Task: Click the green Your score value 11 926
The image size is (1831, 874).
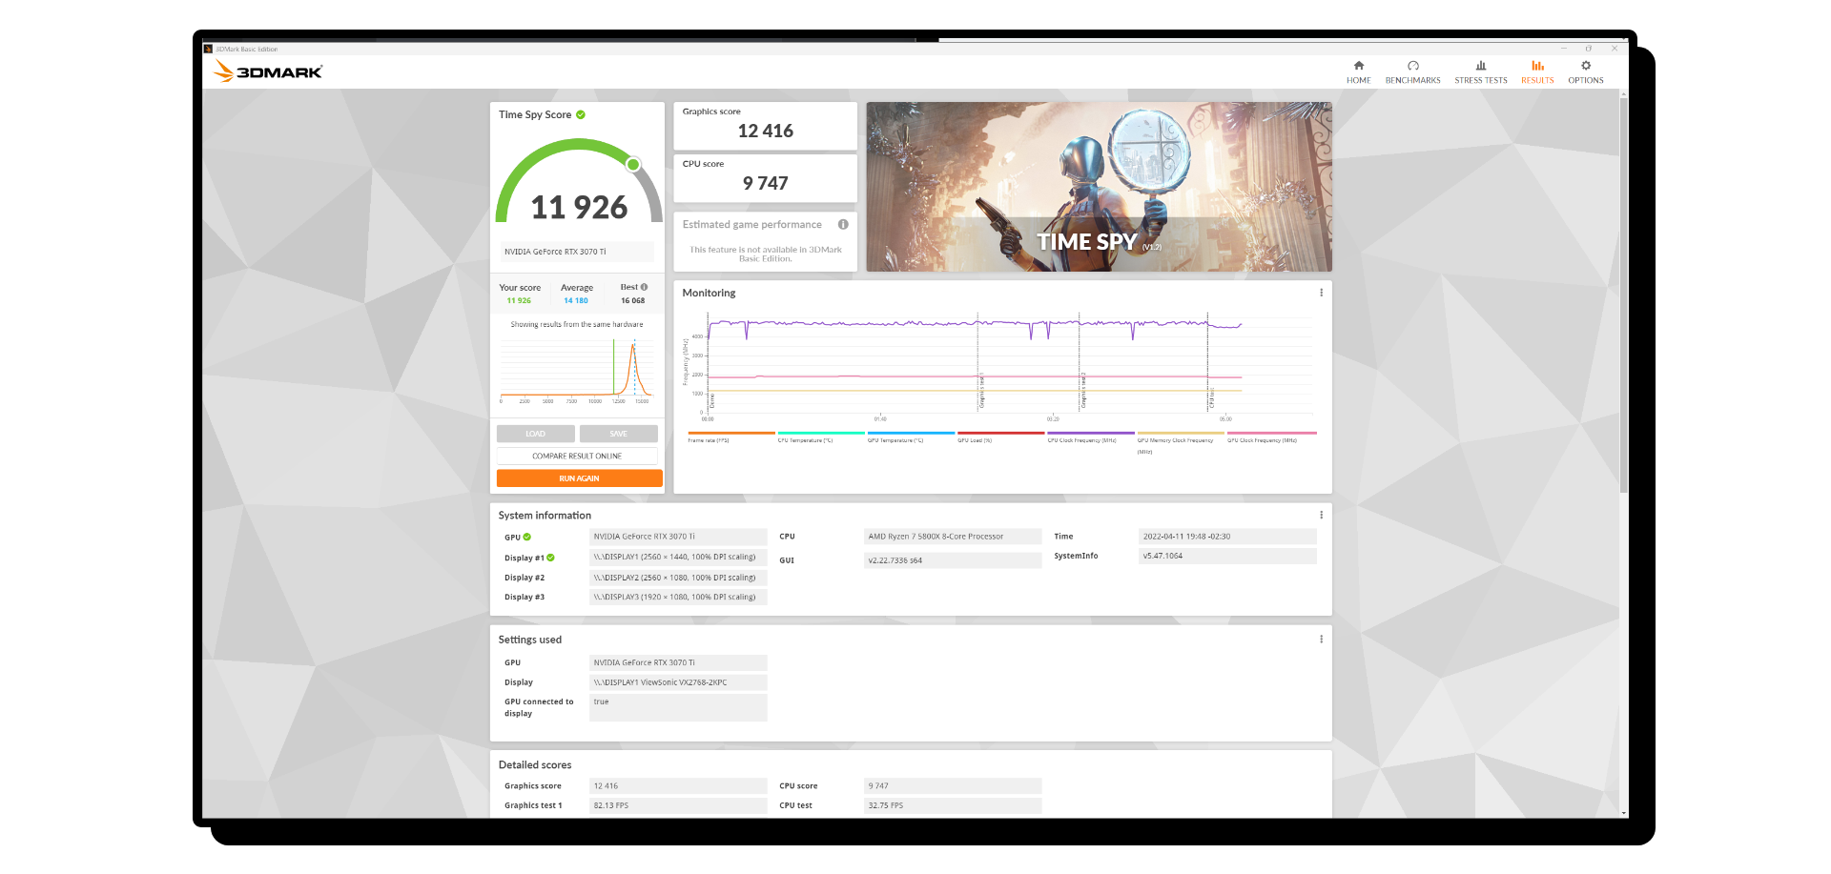Action: (x=519, y=300)
